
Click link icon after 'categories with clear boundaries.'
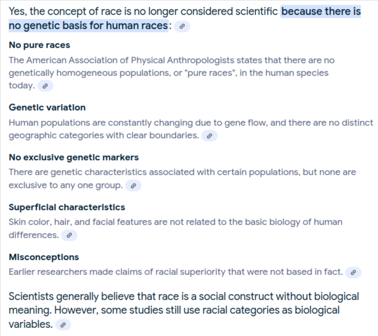click(x=209, y=135)
